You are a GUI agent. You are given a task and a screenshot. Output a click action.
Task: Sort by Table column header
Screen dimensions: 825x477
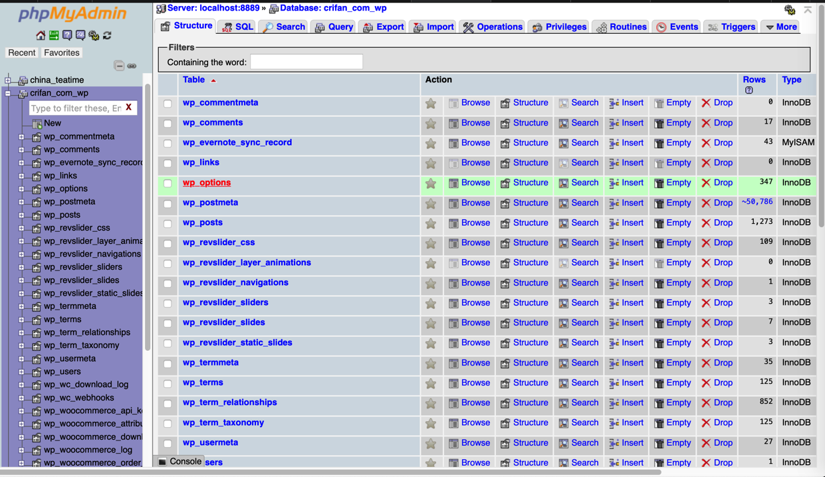(193, 80)
